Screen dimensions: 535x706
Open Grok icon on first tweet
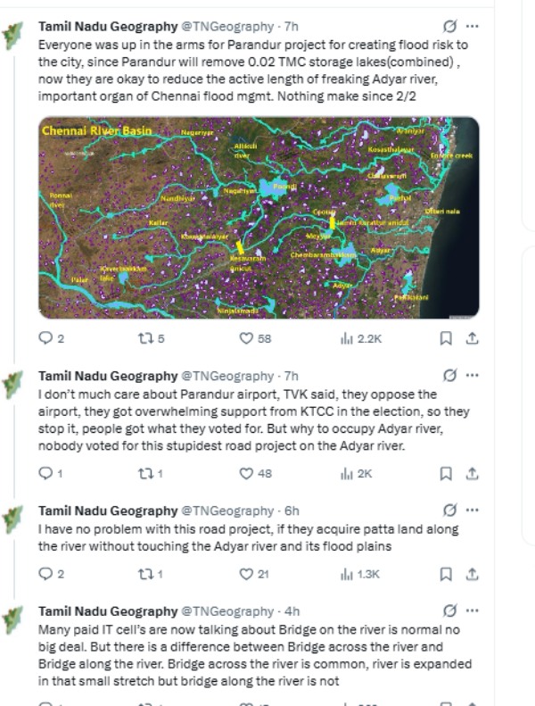(449, 27)
